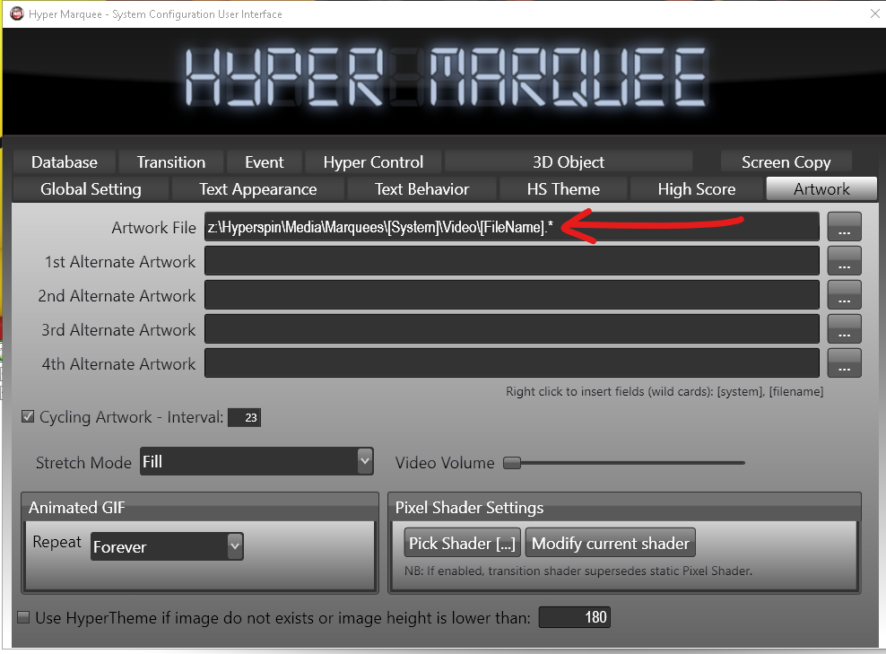Click the Video Volume slider handle
The image size is (886, 654).
[x=512, y=463]
